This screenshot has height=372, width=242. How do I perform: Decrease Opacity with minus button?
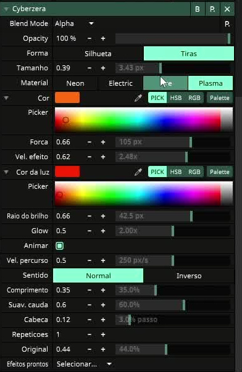[x=90, y=38]
